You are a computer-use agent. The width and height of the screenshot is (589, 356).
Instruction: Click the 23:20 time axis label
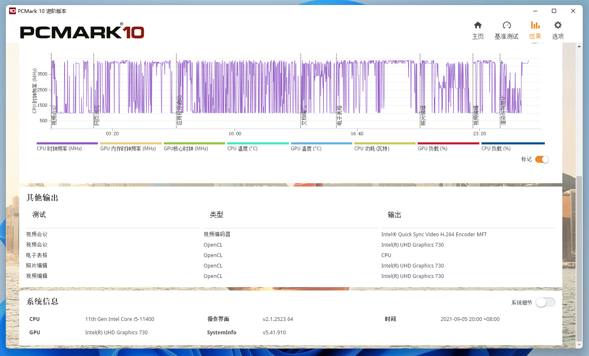[x=479, y=134]
